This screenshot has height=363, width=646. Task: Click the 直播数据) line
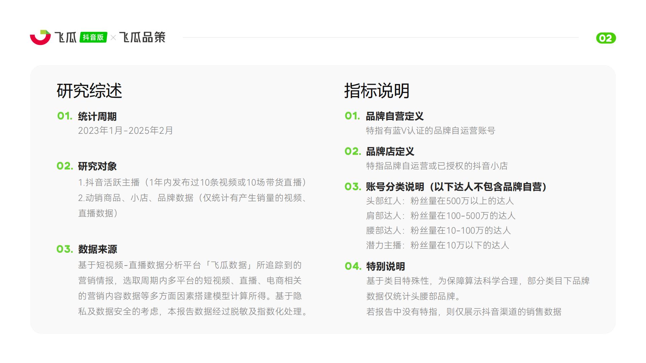point(98,213)
